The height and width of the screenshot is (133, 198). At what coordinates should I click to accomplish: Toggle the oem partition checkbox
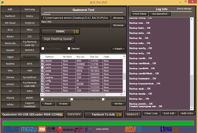tap(42, 84)
